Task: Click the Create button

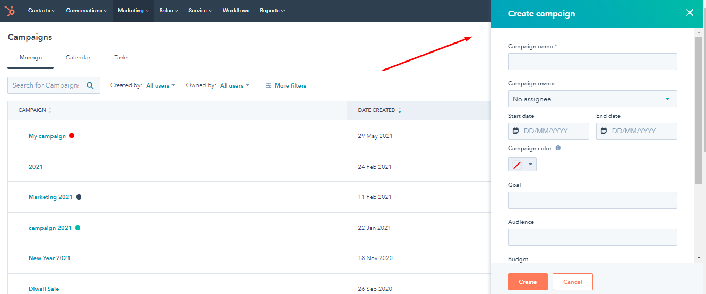Action: pyautogui.click(x=527, y=282)
